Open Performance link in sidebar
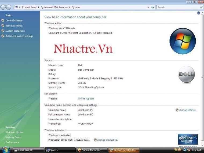This screenshot has width=204, height=153. 12,142
